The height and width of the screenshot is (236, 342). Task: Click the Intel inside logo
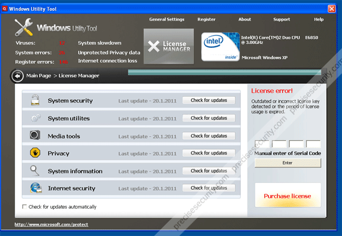pyautogui.click(x=220, y=47)
